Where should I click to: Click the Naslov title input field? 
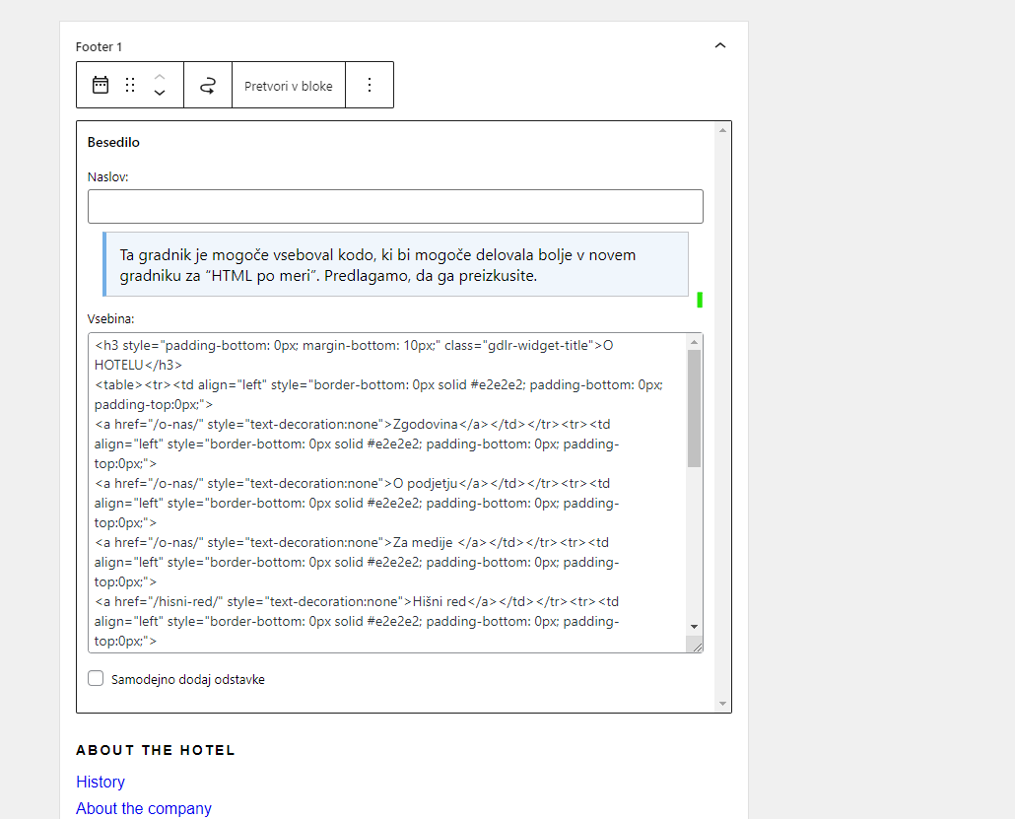395,207
